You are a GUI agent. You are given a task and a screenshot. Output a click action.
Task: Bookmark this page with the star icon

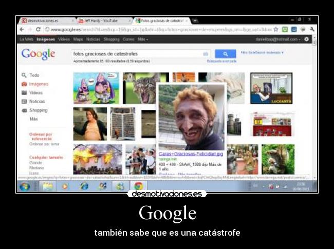276,29
